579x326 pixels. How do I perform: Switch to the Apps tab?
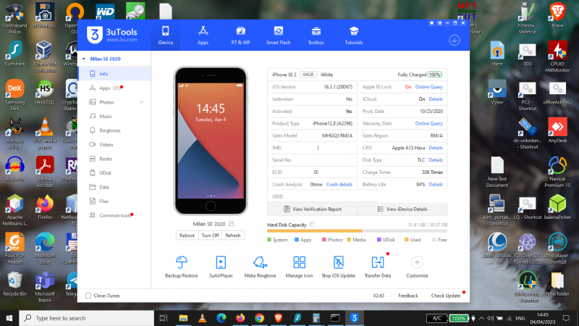pos(203,35)
